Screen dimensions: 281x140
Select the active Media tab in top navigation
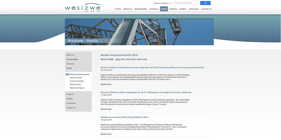pos(164,9)
